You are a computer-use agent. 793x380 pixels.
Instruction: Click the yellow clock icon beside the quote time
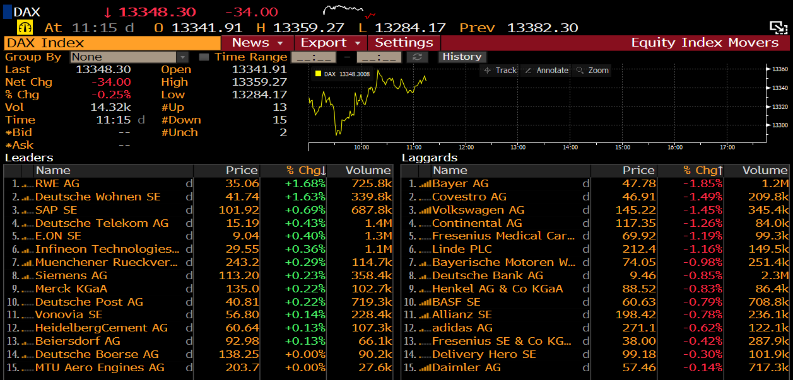pyautogui.click(x=25, y=28)
